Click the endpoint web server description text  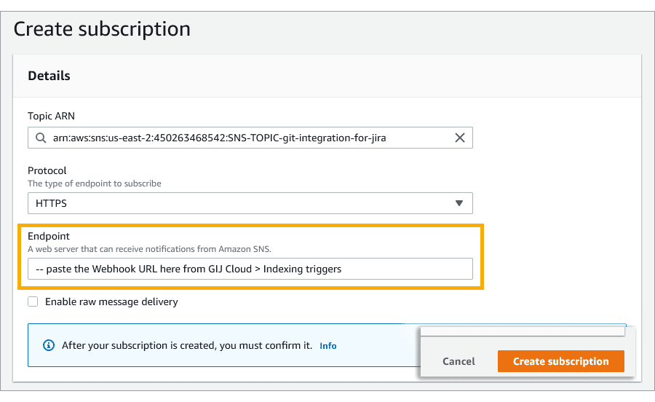[149, 250]
